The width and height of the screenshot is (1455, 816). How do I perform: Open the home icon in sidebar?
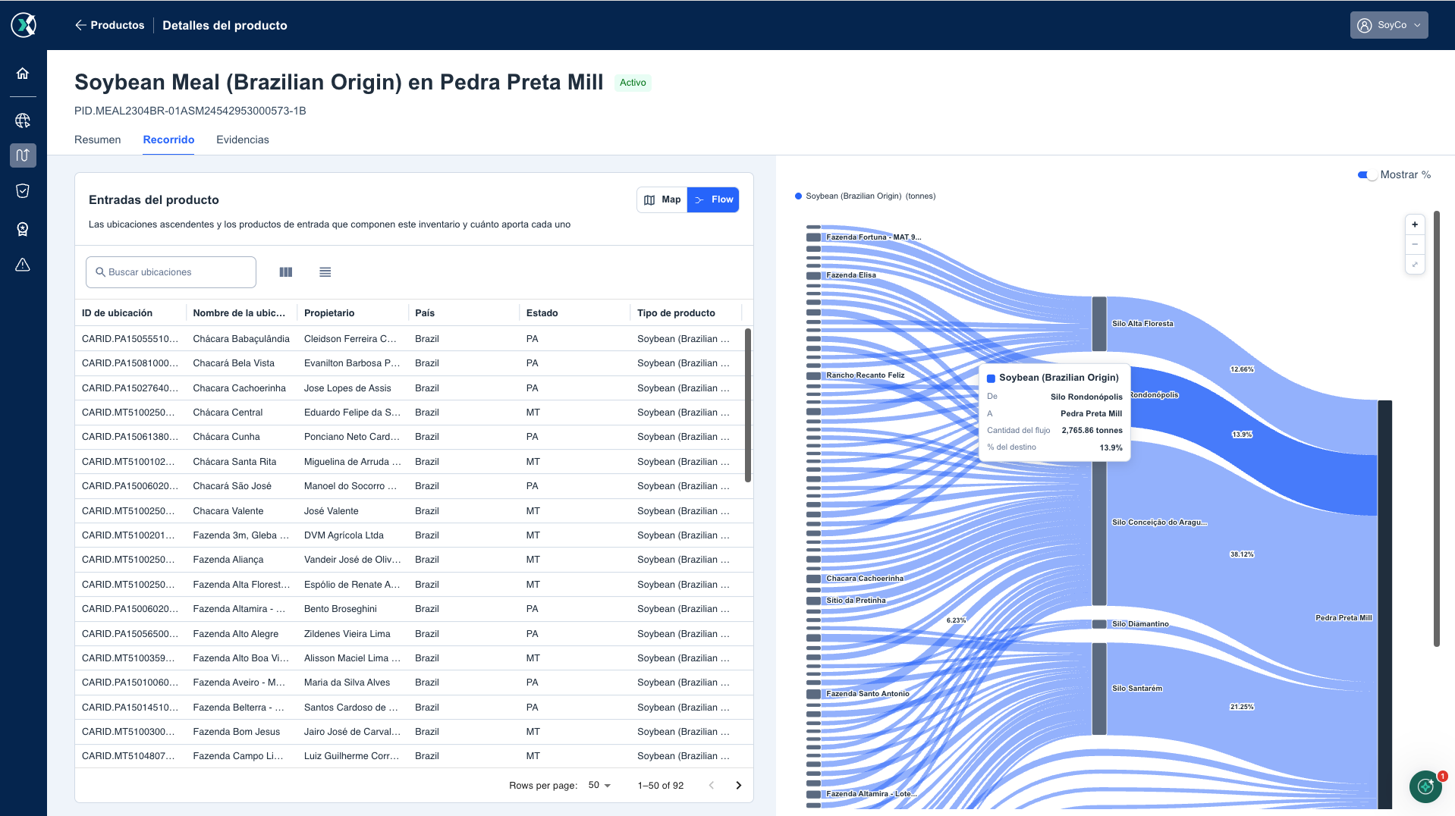pyautogui.click(x=23, y=74)
